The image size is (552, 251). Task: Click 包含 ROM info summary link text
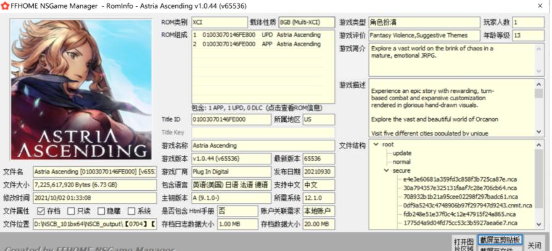click(x=257, y=108)
